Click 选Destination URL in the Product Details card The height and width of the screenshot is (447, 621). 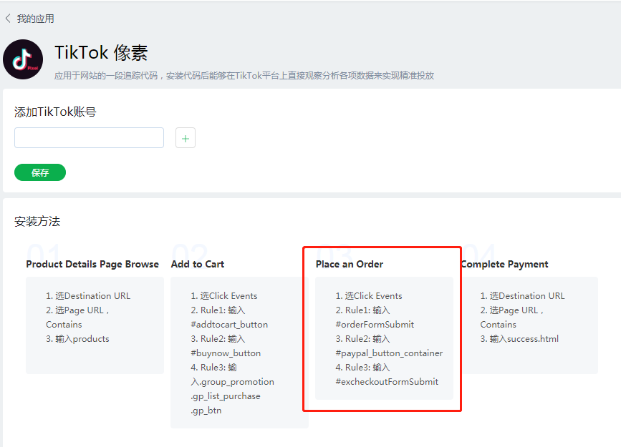tap(88, 296)
